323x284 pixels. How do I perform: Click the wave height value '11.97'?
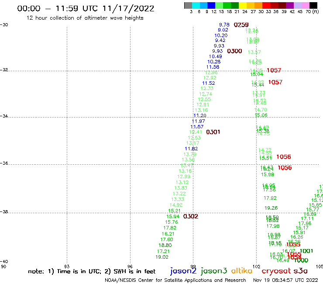pyautogui.click(x=198, y=121)
